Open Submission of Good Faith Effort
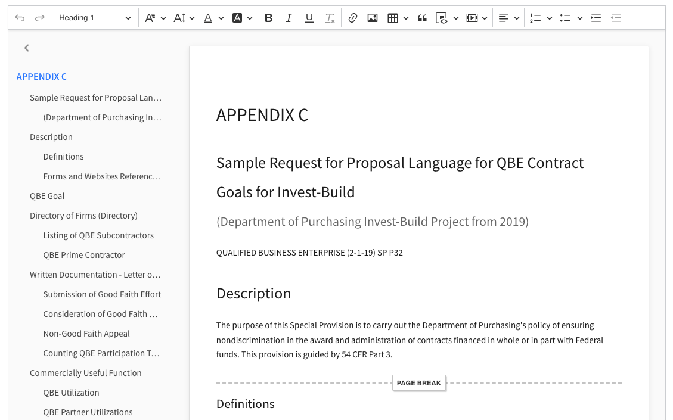673x420 pixels. [102, 295]
